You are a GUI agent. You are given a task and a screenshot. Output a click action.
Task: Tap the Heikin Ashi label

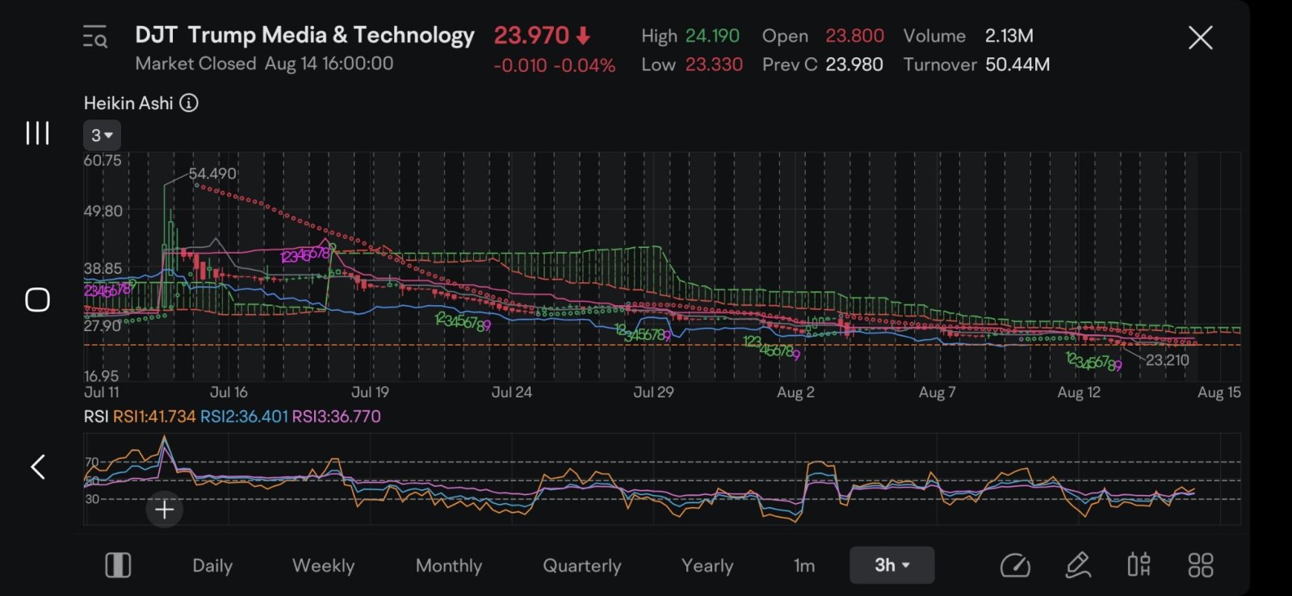[x=128, y=103]
